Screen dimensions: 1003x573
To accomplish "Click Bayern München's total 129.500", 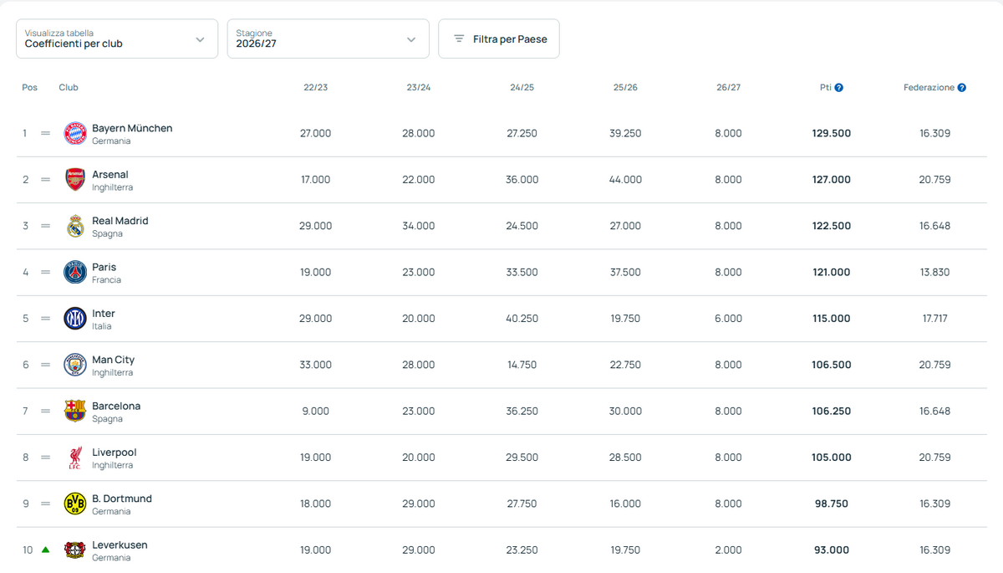I will pos(832,133).
